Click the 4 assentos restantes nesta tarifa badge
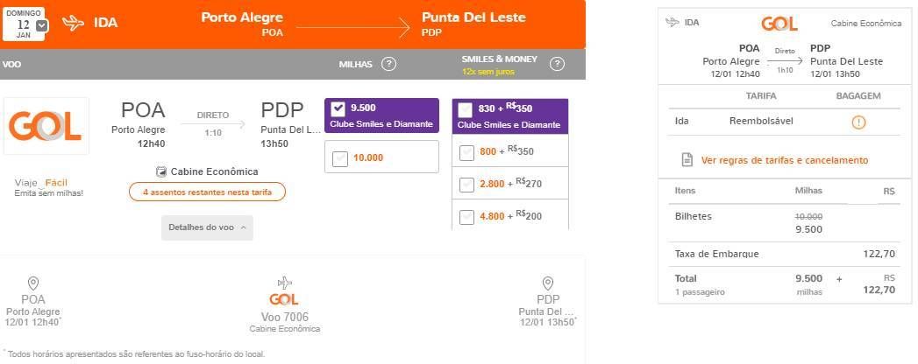The height and width of the screenshot is (364, 918). [x=207, y=192]
